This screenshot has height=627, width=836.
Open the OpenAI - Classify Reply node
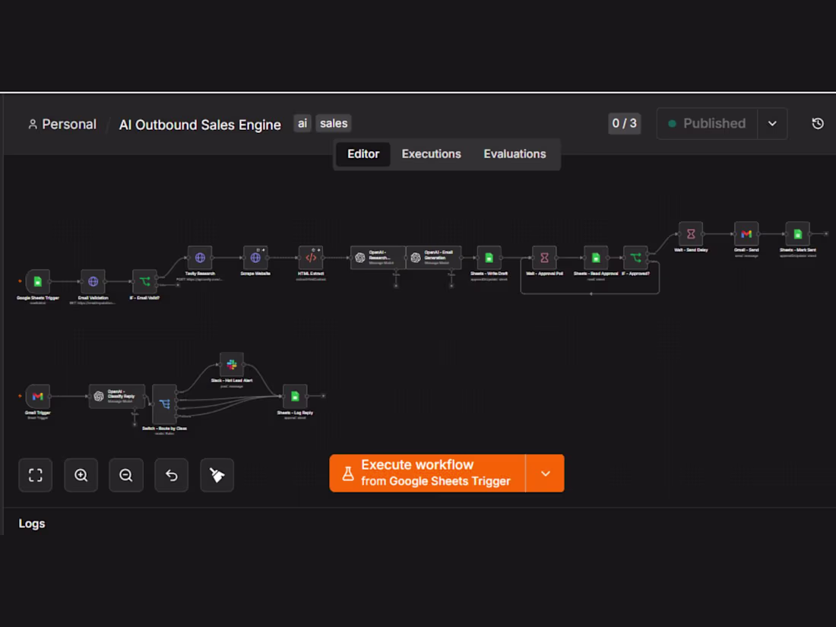(117, 396)
